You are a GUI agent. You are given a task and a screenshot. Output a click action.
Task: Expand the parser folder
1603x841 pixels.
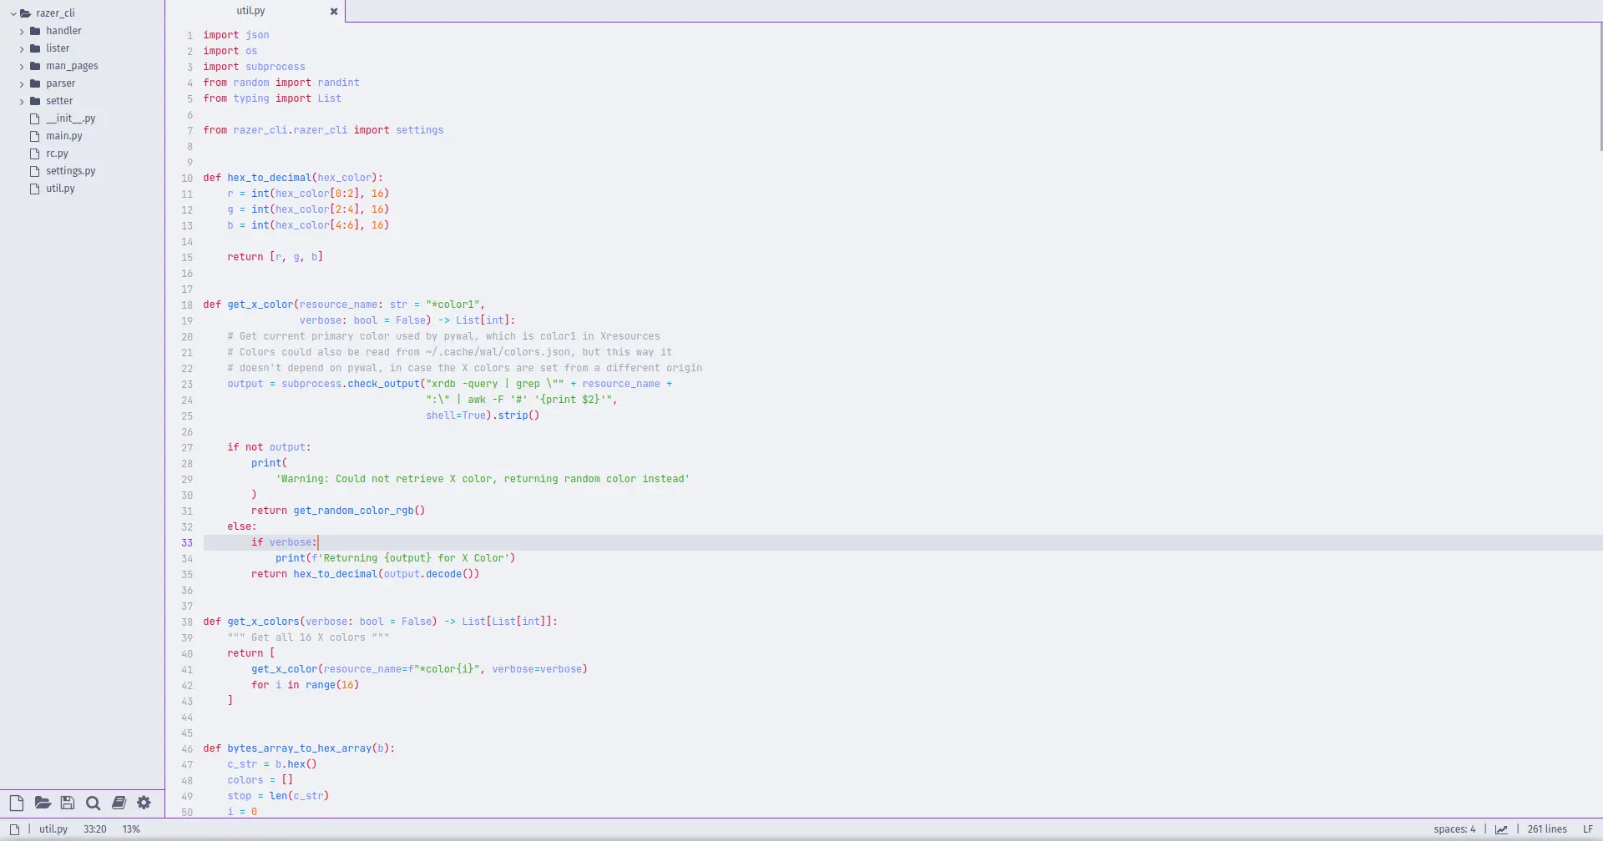click(x=22, y=83)
